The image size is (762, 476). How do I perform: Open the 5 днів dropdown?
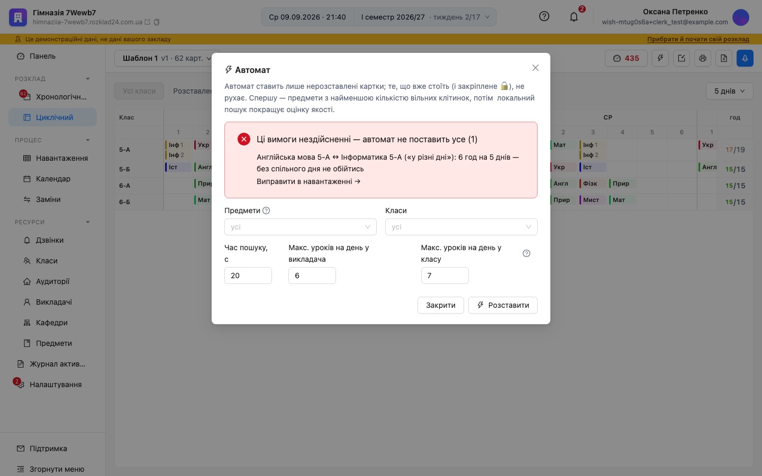(729, 91)
